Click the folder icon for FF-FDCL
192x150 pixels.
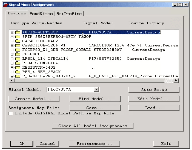click(x=18, y=54)
